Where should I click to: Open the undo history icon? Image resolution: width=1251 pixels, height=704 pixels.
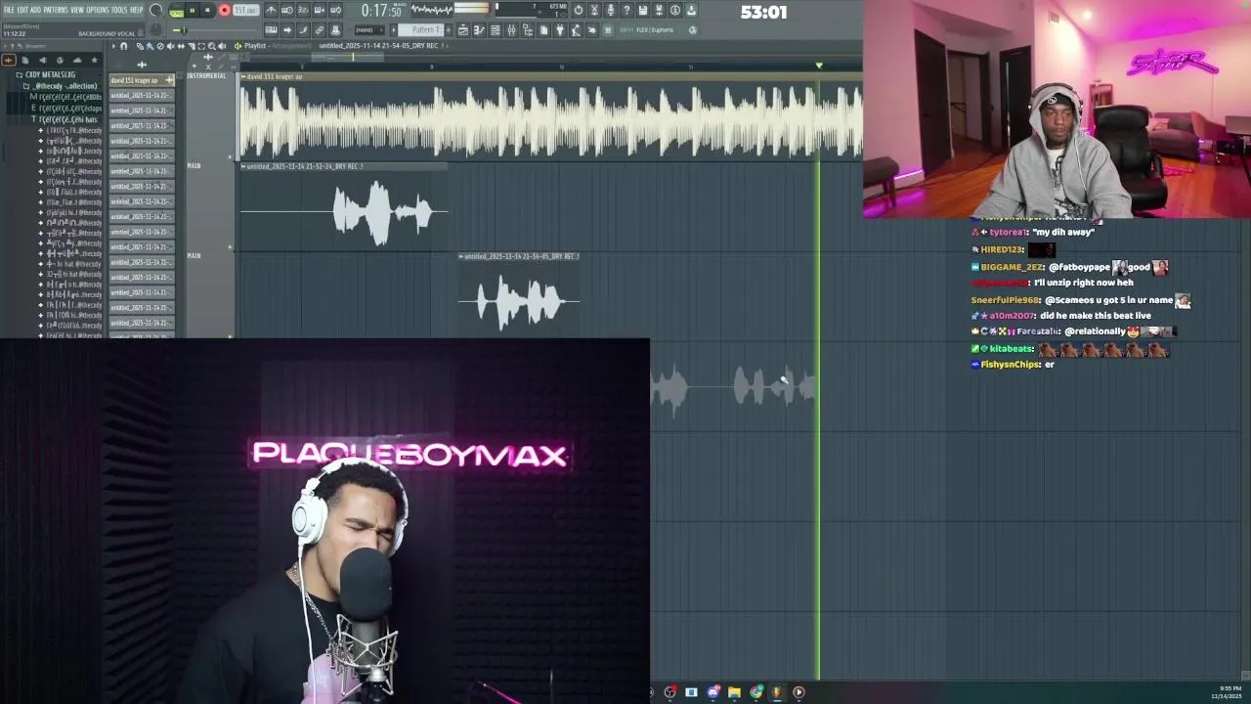[579, 11]
